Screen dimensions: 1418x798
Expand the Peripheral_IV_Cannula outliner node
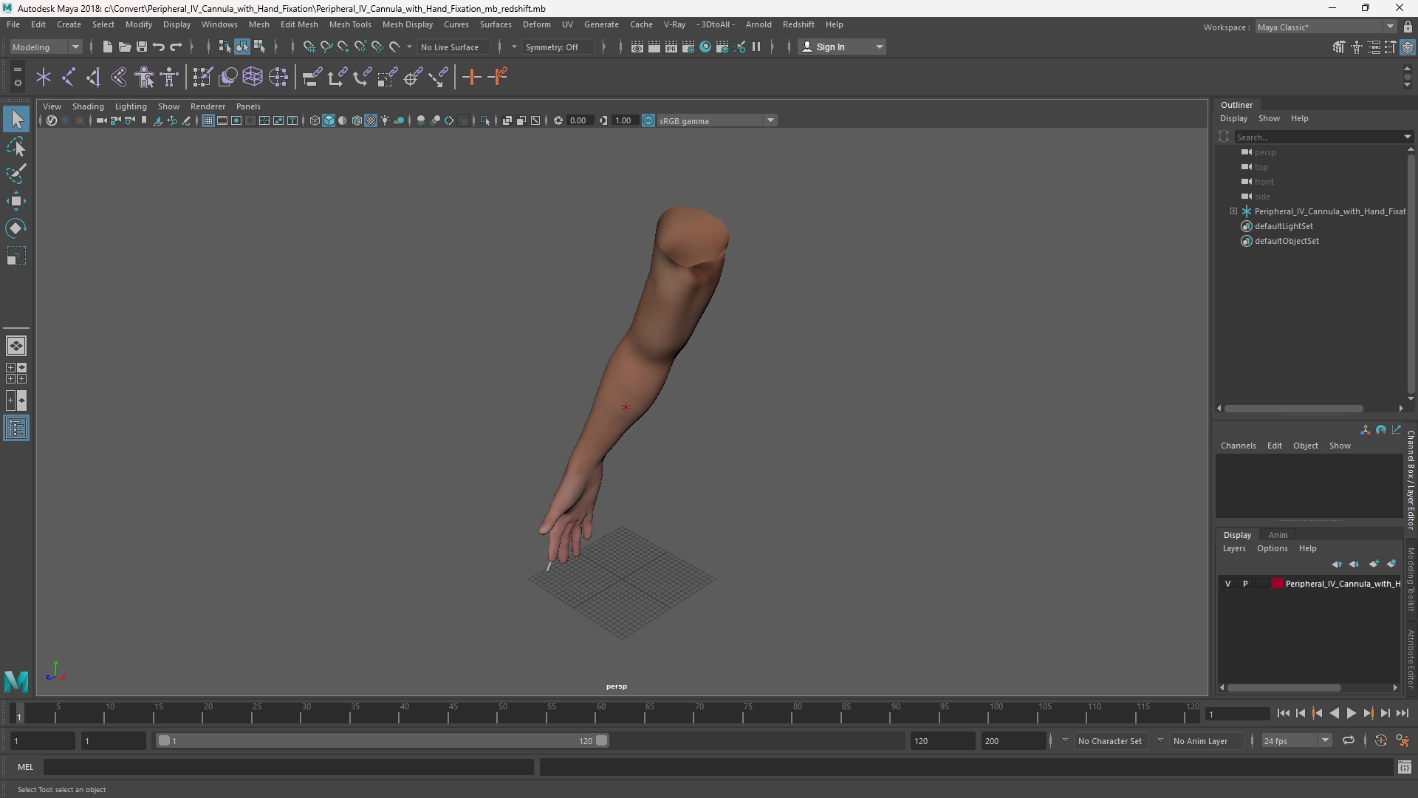pyautogui.click(x=1233, y=211)
